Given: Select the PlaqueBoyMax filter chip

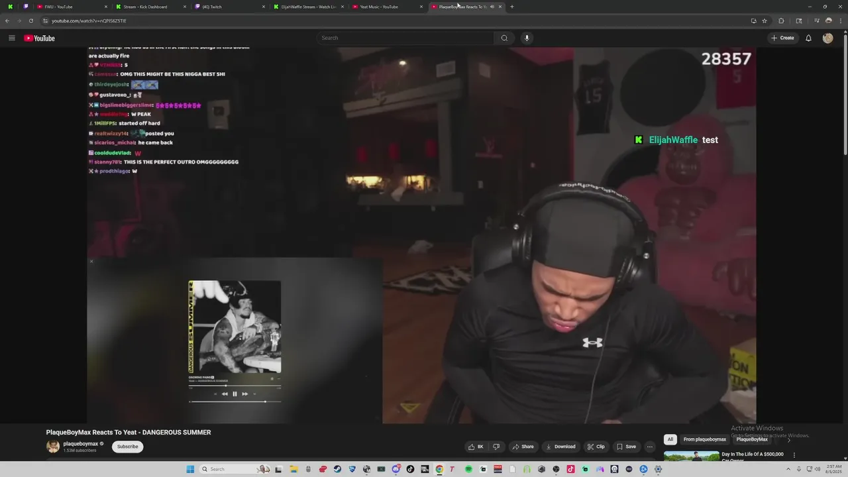Looking at the screenshot, I should [752, 439].
